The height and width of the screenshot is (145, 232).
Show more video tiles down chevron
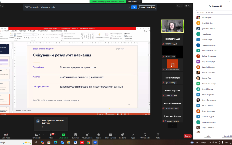[x=172, y=126]
